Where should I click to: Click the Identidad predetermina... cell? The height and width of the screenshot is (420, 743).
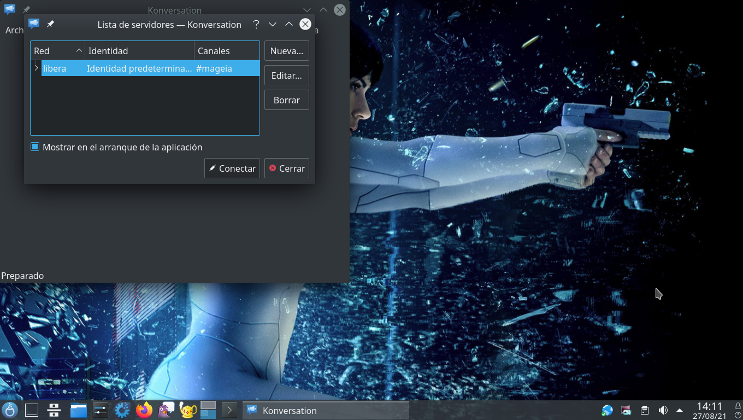click(x=139, y=68)
